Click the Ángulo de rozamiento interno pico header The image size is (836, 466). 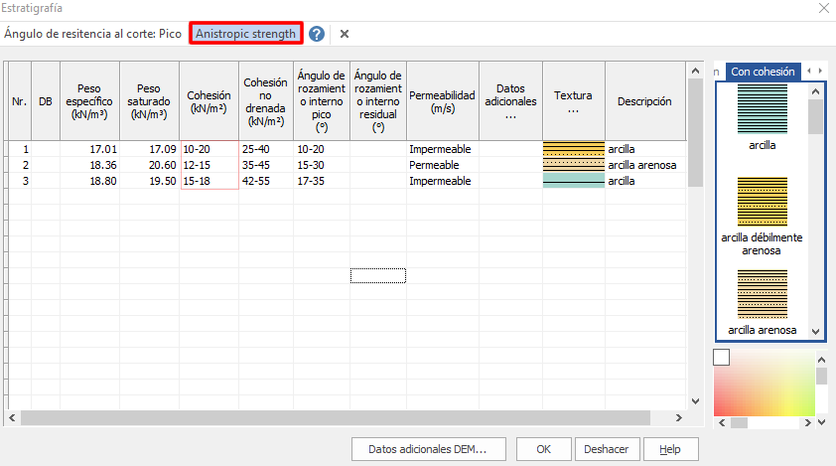click(322, 101)
